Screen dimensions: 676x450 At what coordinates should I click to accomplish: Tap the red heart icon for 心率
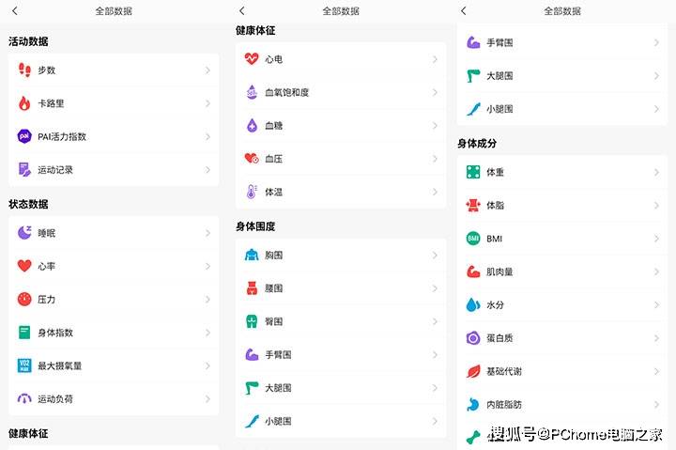tap(24, 266)
